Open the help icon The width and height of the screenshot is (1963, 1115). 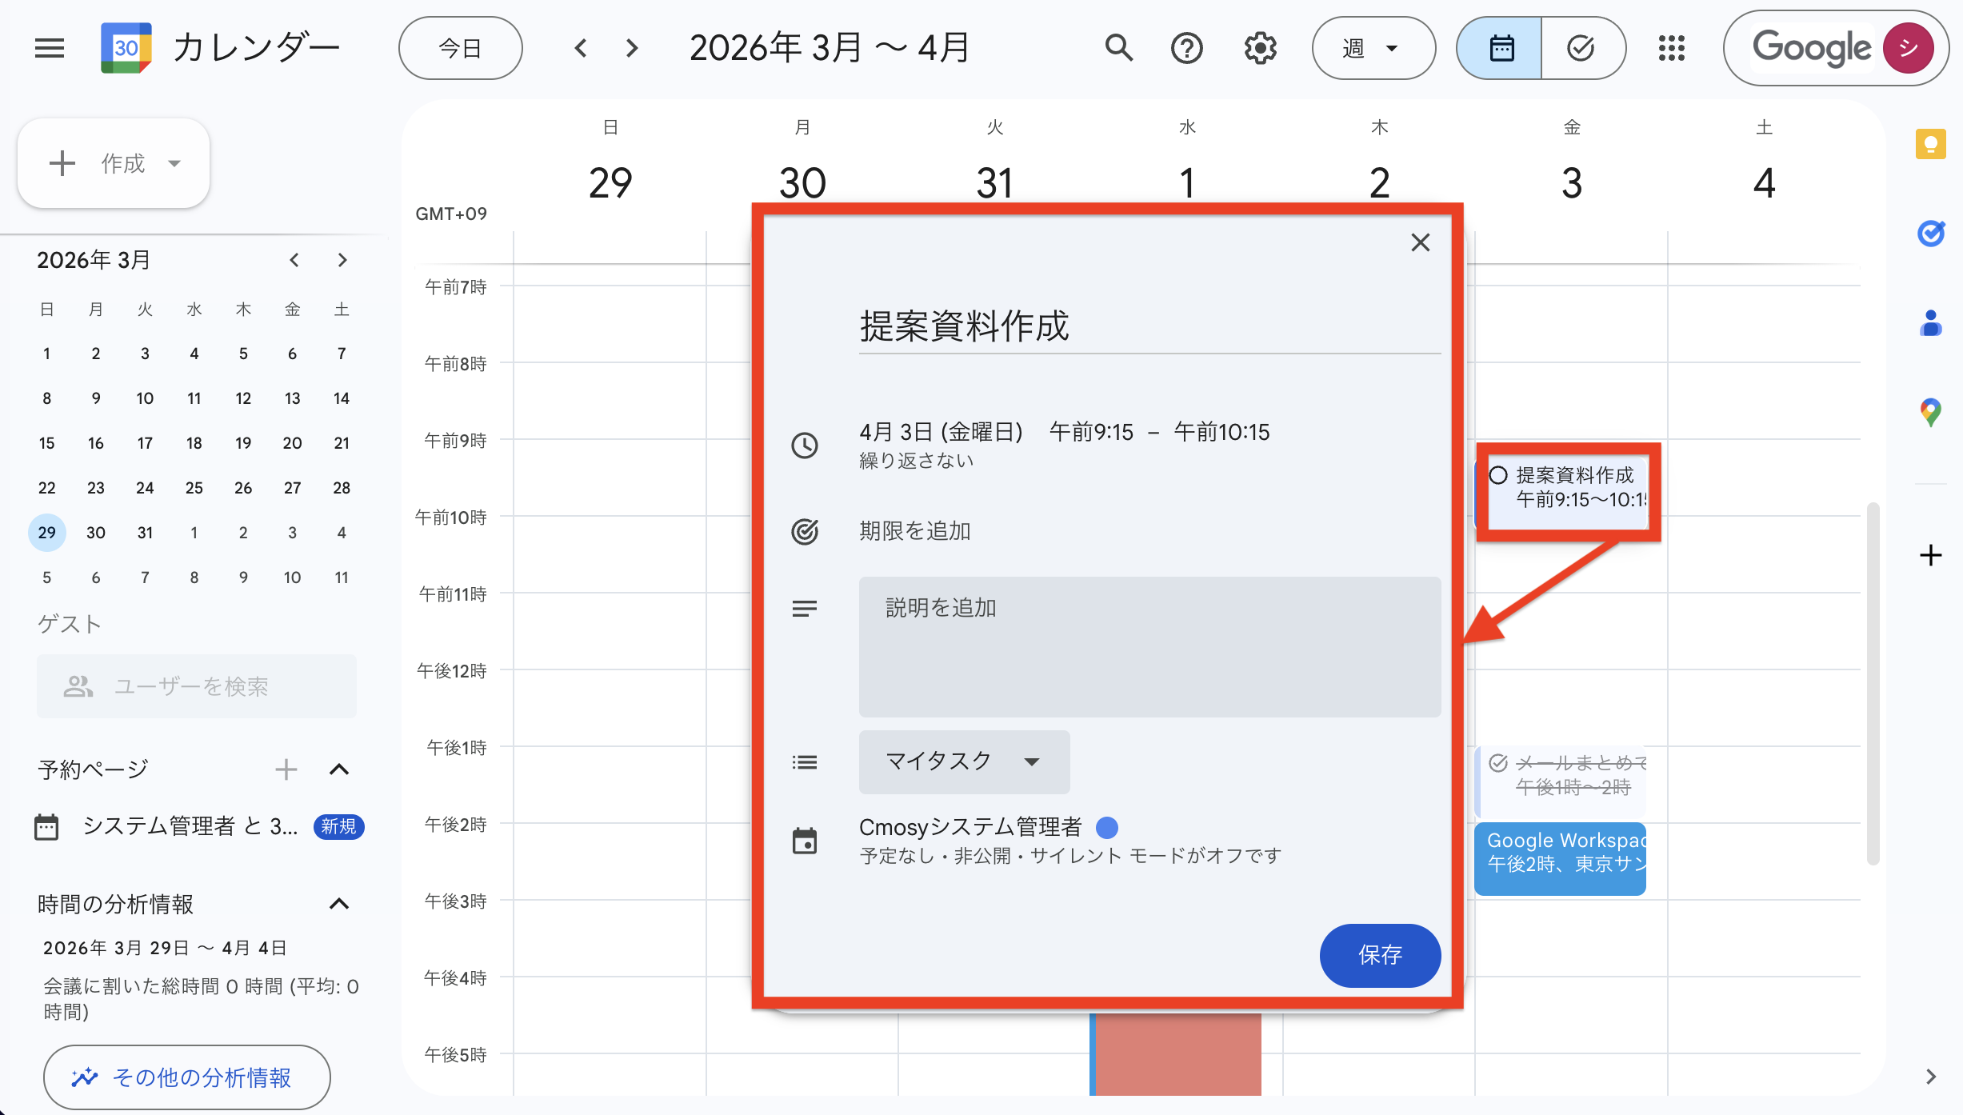coord(1187,48)
